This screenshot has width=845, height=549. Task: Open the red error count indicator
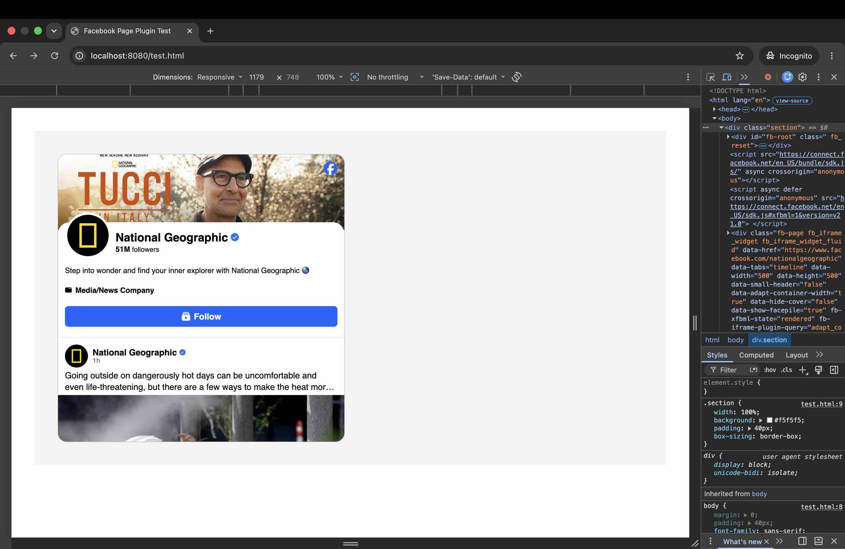coord(768,77)
